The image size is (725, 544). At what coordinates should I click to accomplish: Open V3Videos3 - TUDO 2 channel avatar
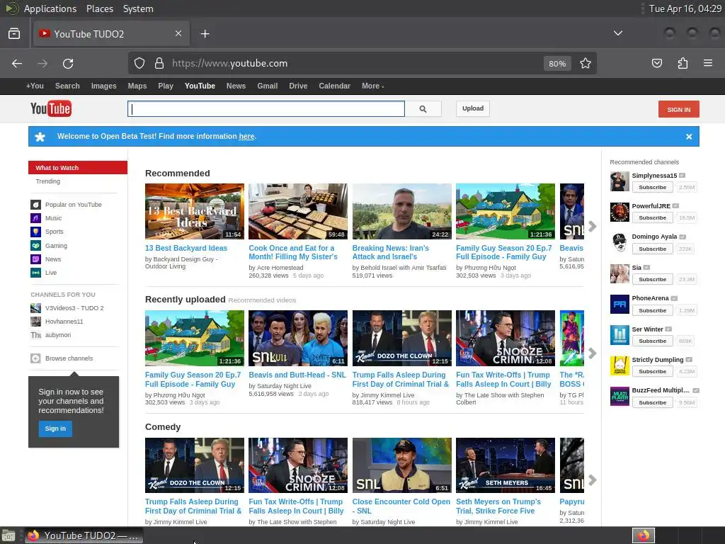[35, 308]
